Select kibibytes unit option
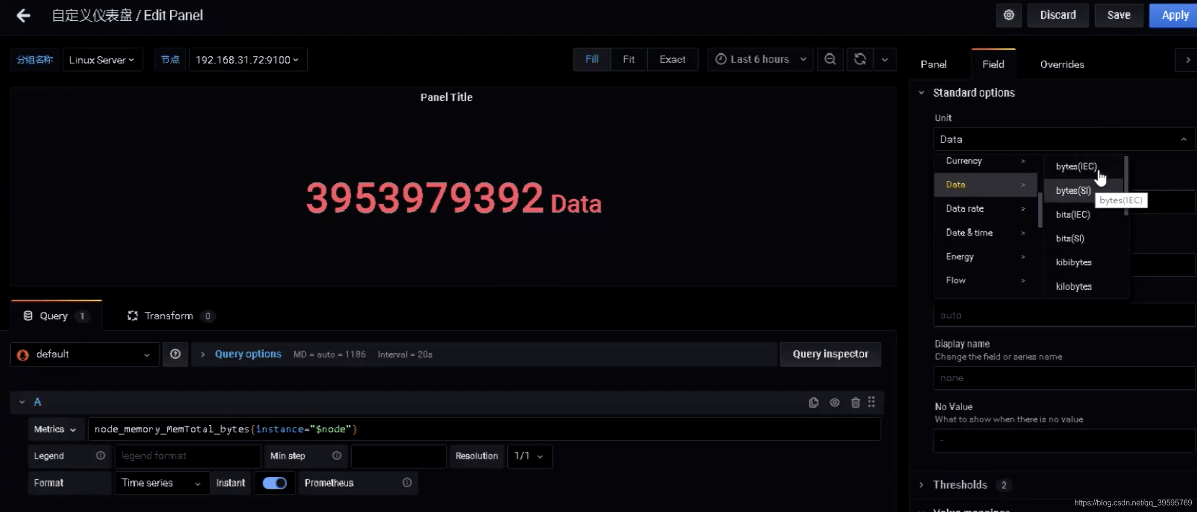 tap(1083, 262)
